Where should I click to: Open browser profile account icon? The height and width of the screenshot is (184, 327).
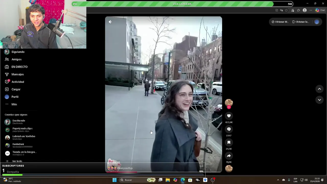(x=305, y=10)
